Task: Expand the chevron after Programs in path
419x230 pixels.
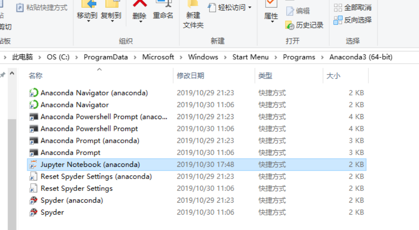Action: tap(322, 57)
